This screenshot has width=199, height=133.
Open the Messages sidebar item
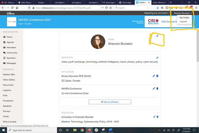click(11, 63)
